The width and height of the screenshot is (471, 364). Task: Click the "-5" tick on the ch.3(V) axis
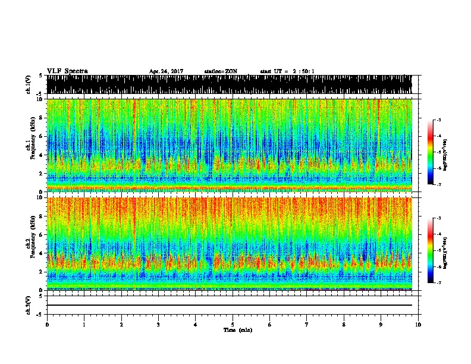40,315
